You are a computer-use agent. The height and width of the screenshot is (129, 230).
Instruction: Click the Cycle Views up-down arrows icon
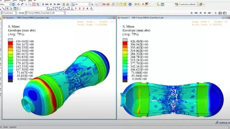(x=38, y=4)
